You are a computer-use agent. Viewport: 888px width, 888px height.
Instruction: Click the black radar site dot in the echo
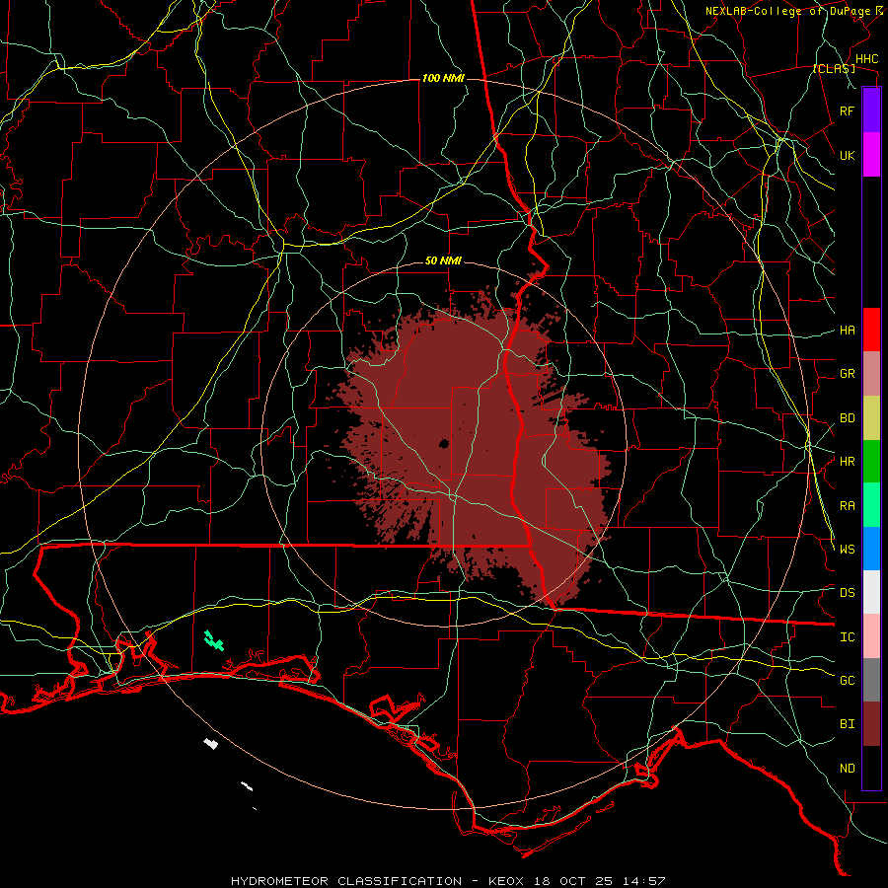[x=444, y=443]
